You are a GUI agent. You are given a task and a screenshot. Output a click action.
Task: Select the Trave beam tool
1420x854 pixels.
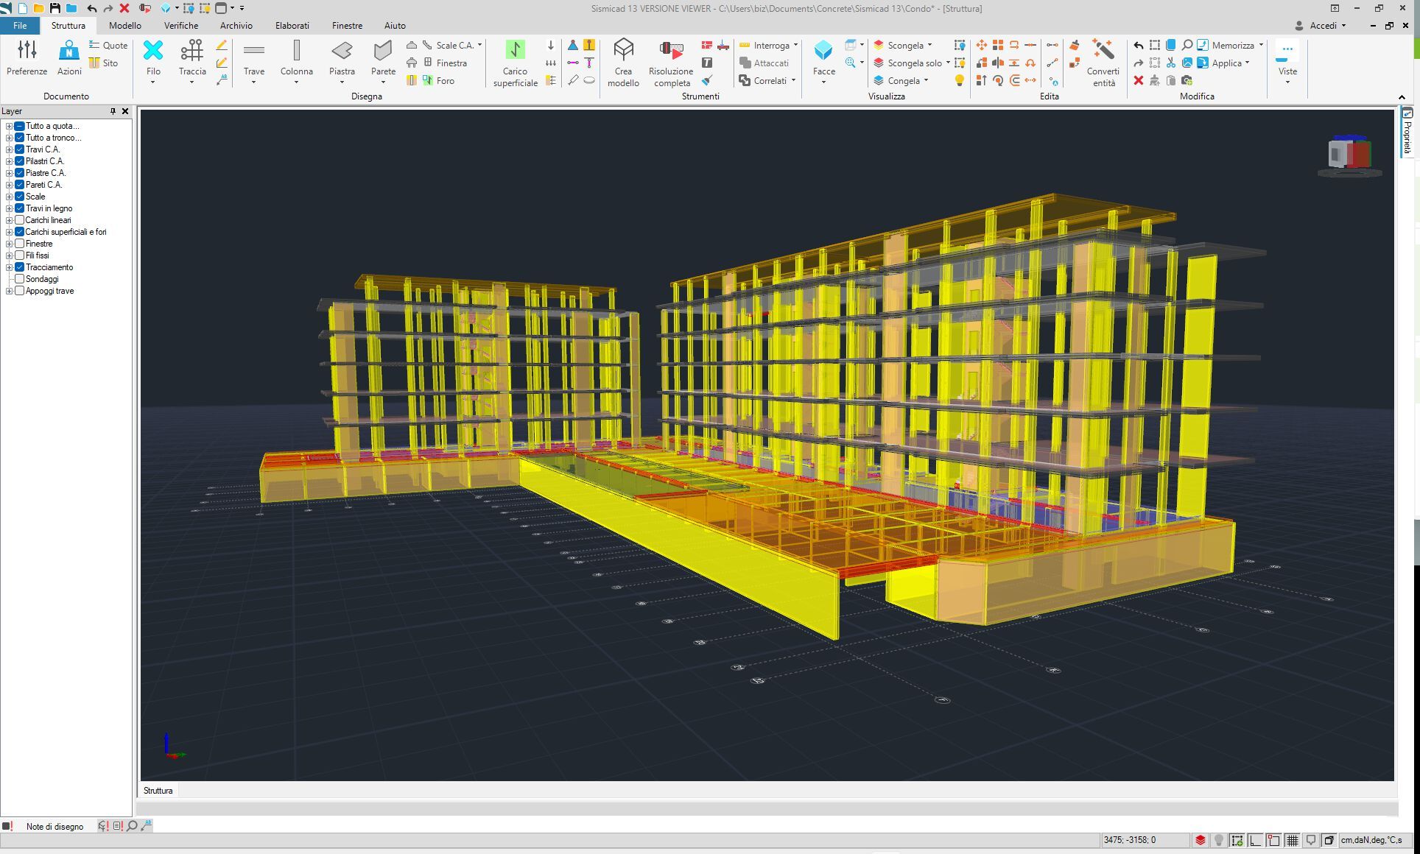(x=253, y=50)
